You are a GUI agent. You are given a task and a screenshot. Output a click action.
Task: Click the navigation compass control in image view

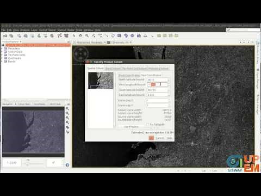coord(80,53)
